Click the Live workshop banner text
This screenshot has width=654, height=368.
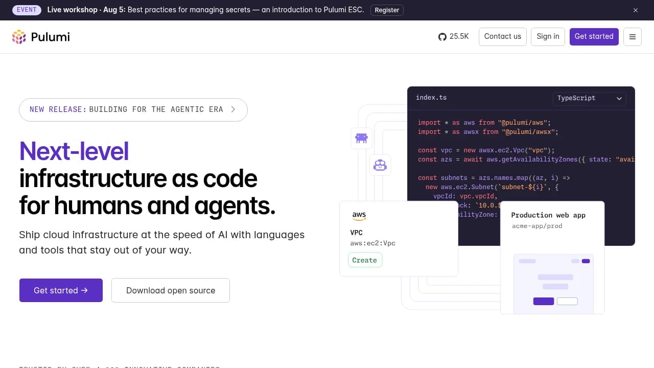coord(205,10)
